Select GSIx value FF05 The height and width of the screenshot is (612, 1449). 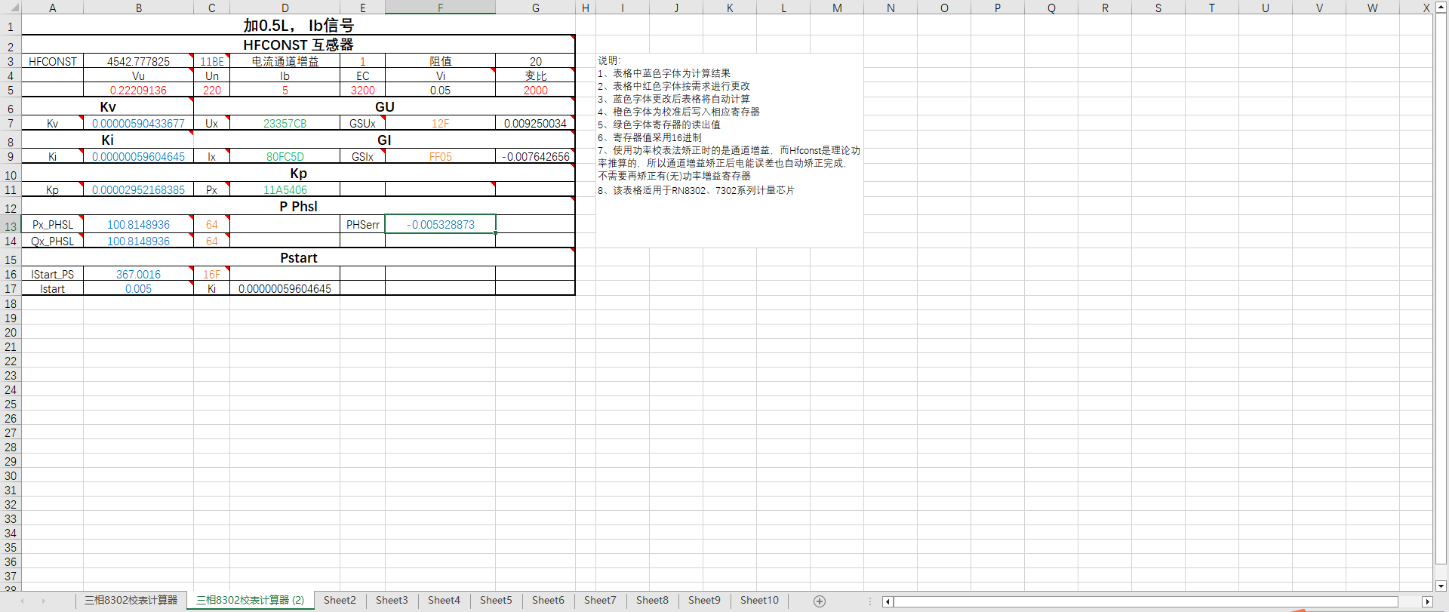click(440, 156)
